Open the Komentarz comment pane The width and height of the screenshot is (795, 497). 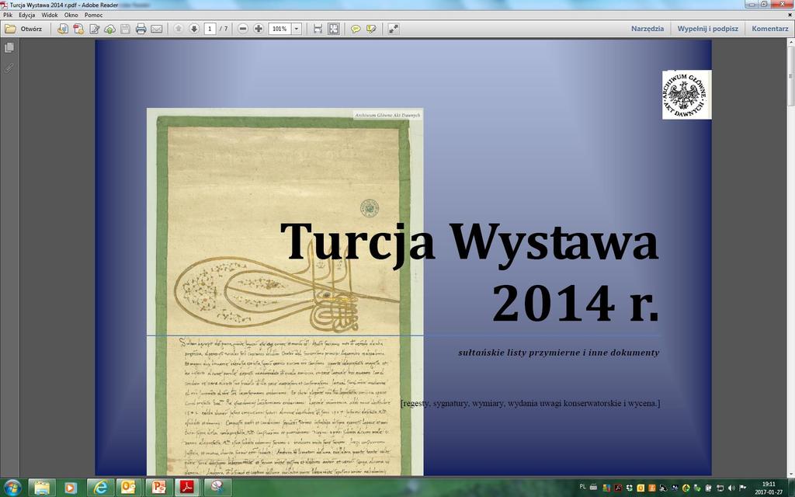[x=769, y=29]
